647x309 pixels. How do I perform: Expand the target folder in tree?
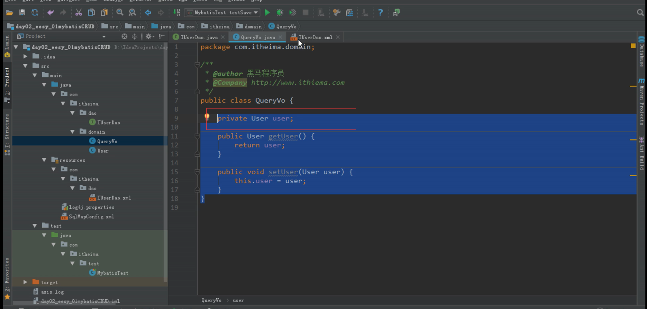(x=25, y=282)
